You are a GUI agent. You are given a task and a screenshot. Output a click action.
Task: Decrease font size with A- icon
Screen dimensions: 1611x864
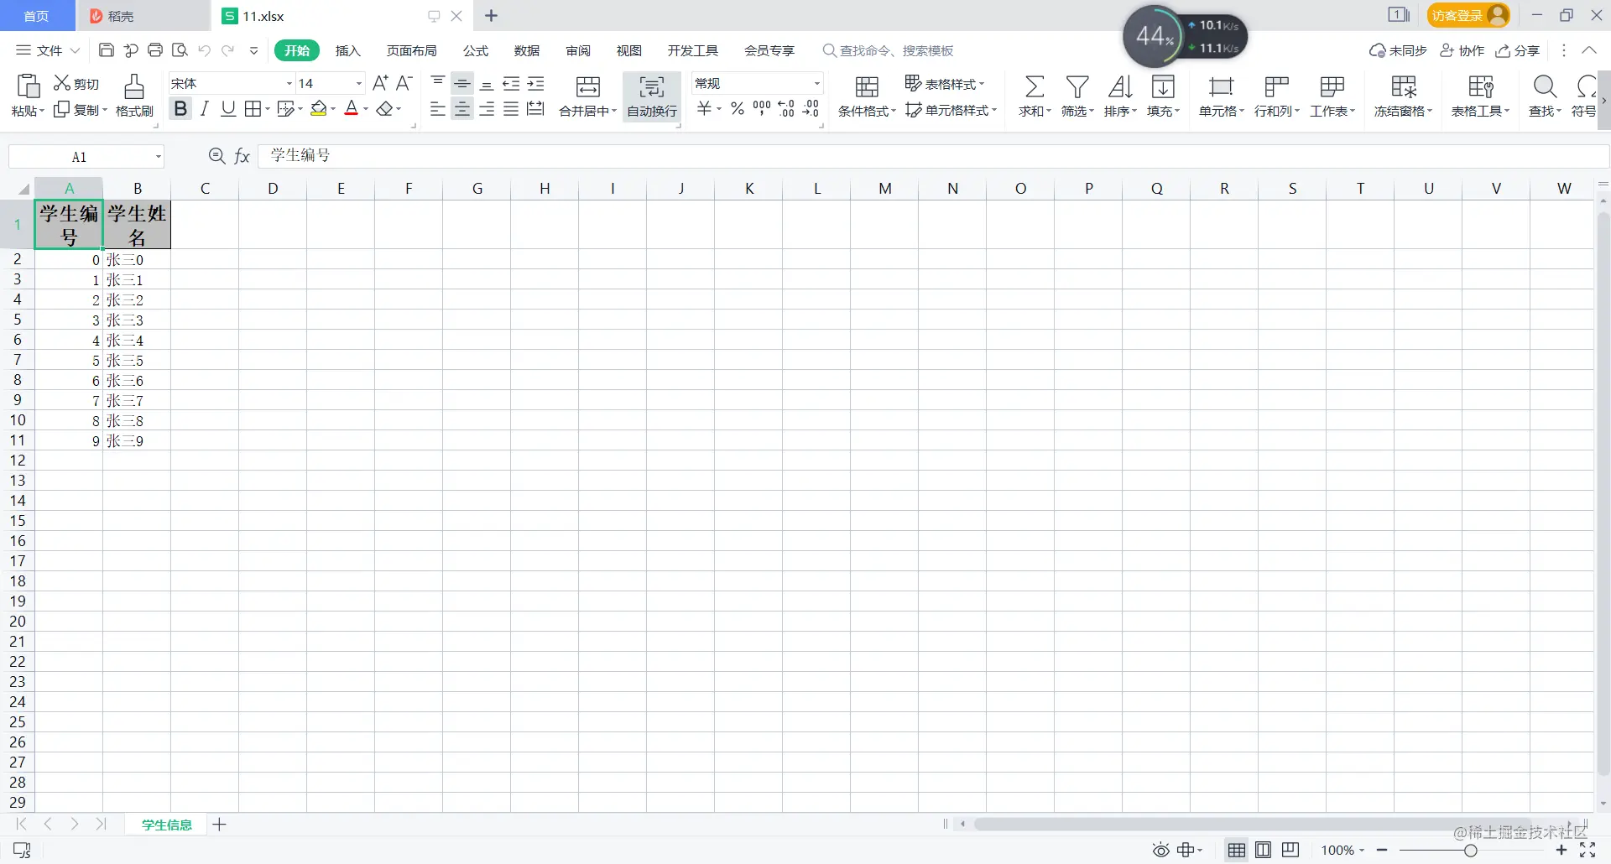click(x=404, y=83)
